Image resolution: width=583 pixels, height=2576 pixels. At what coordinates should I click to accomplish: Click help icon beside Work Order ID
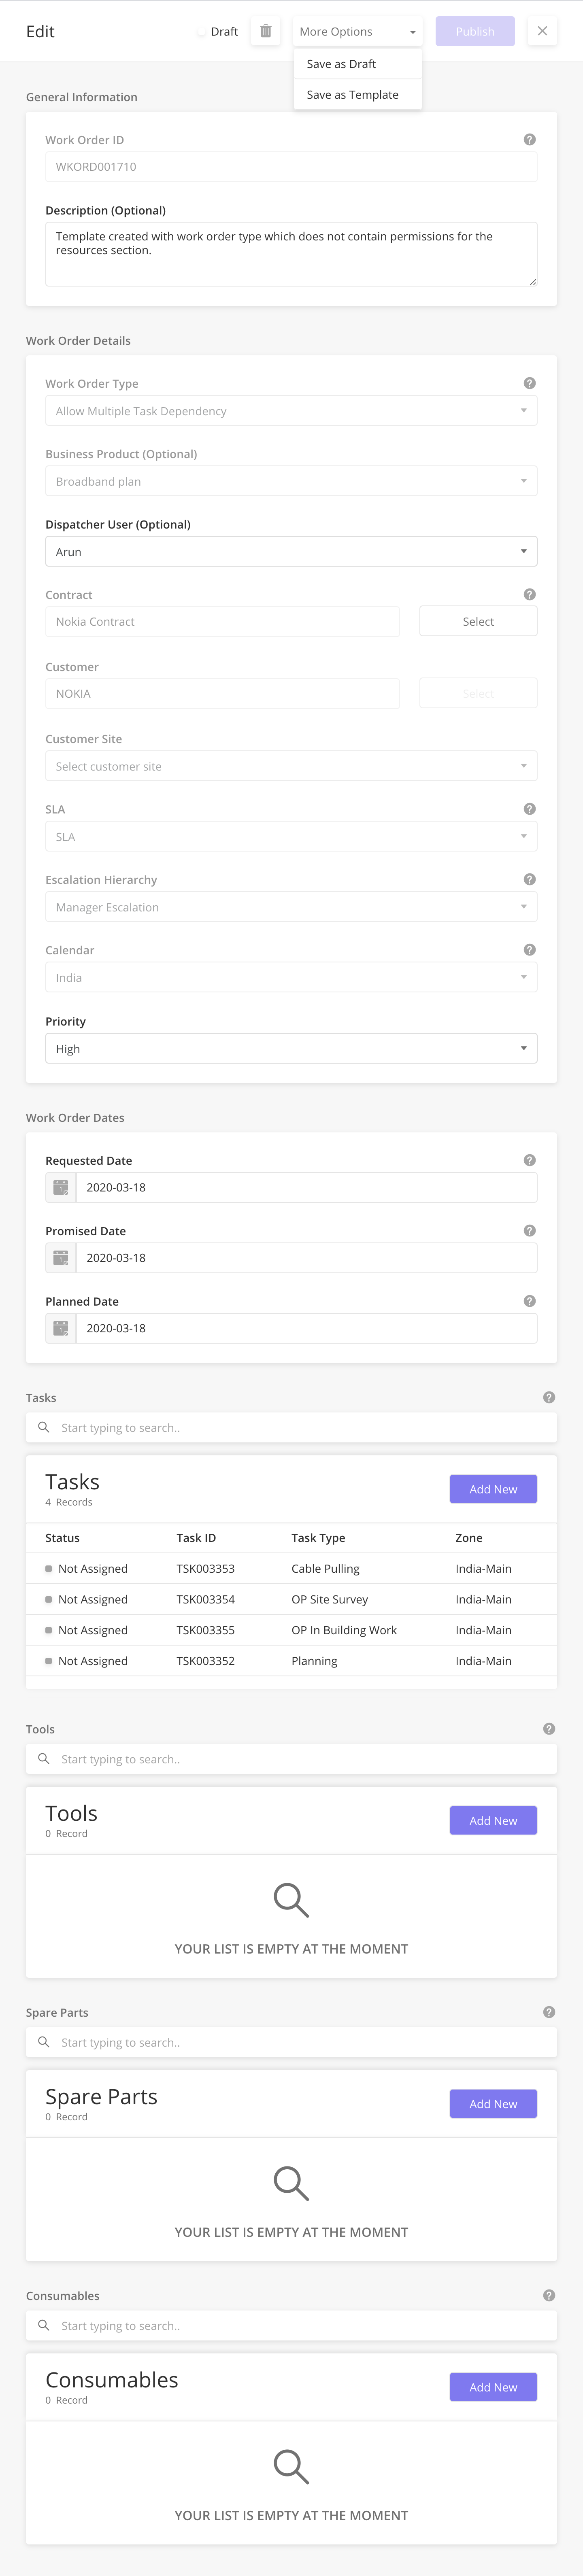click(530, 140)
